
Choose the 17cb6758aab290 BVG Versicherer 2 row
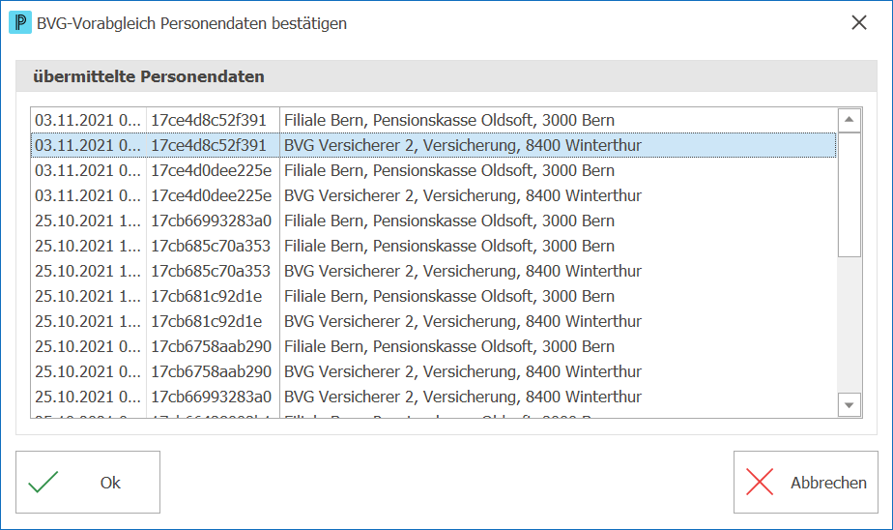433,371
